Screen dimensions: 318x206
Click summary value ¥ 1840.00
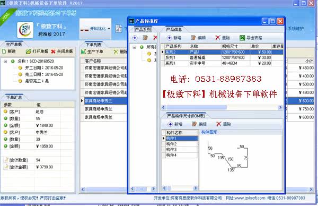[45, 125]
